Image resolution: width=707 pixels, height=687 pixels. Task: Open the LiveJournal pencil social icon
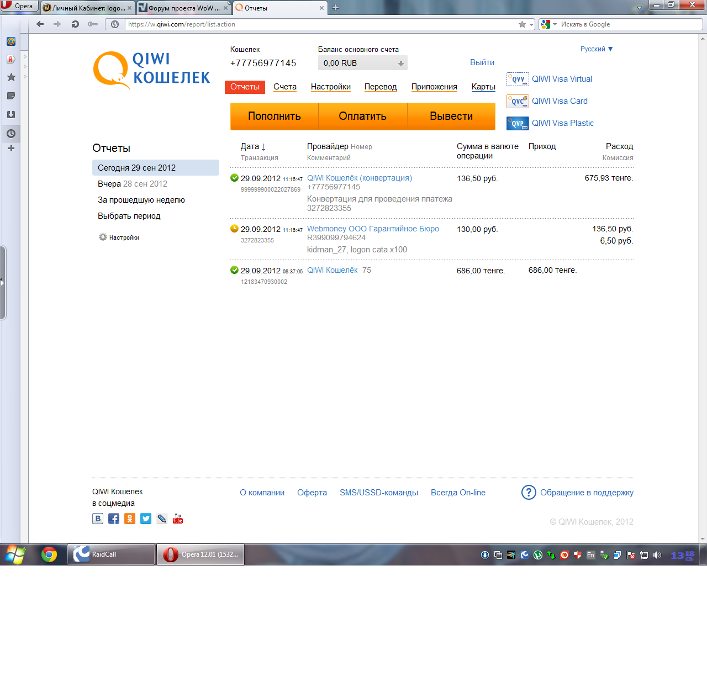[x=162, y=519]
